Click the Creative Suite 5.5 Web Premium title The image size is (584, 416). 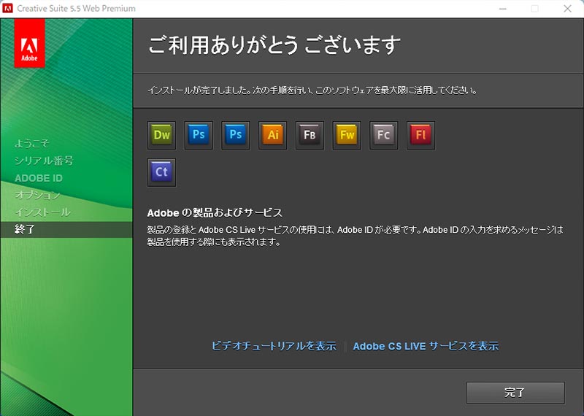tap(77, 8)
